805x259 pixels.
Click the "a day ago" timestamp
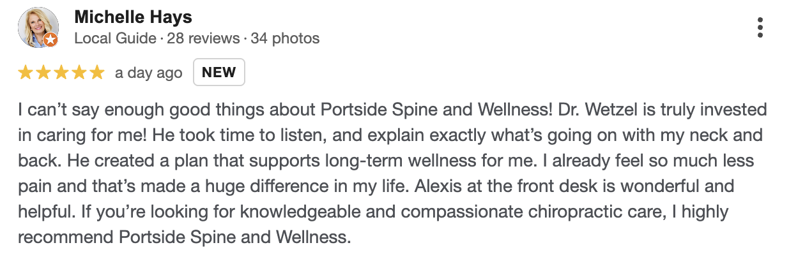click(x=148, y=73)
